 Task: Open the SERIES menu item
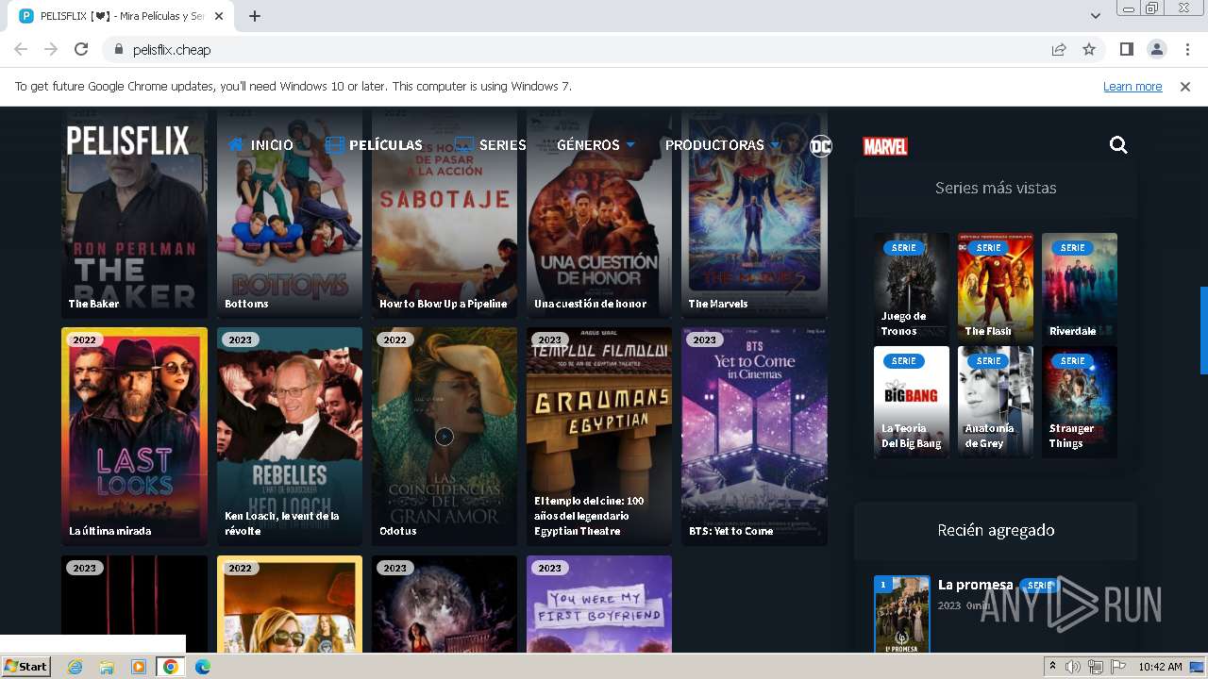(x=491, y=145)
